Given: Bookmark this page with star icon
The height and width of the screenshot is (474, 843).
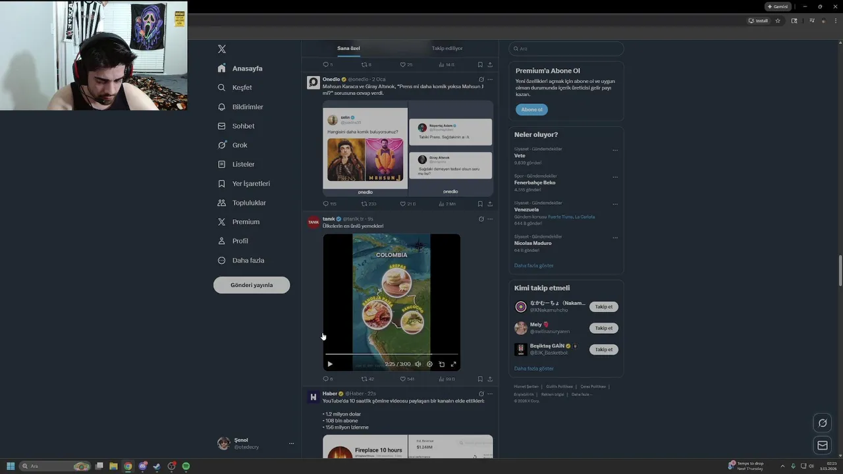Looking at the screenshot, I should (x=778, y=20).
